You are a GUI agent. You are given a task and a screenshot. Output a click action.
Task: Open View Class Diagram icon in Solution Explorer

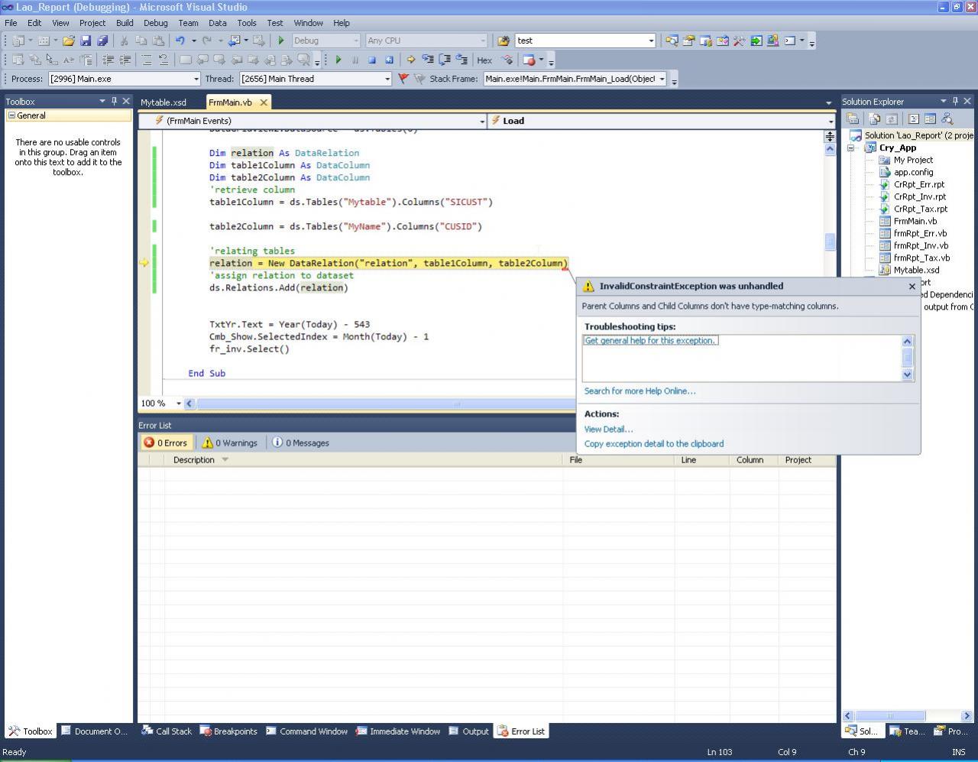click(947, 118)
